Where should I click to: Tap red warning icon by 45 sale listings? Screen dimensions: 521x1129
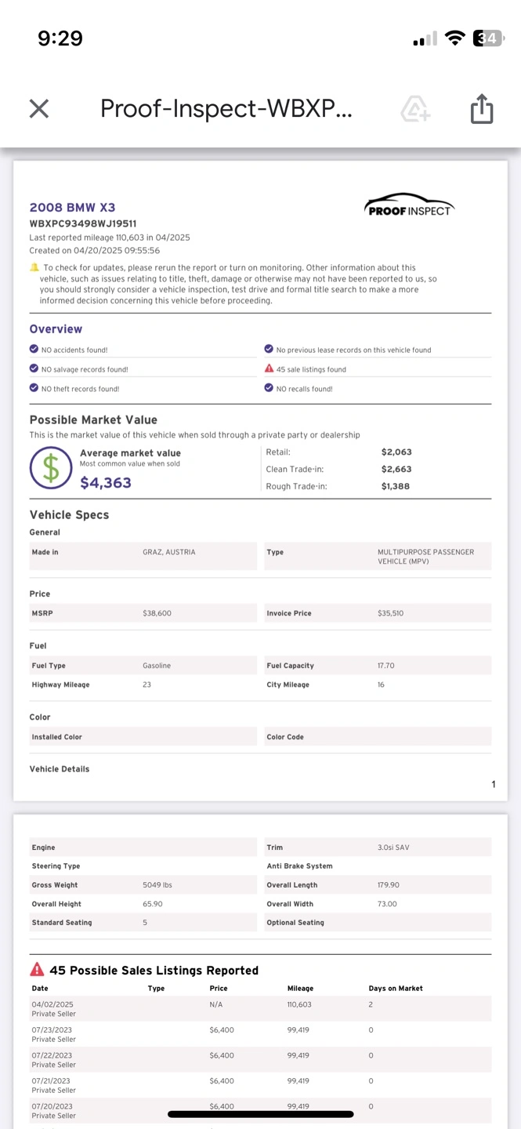tap(270, 369)
